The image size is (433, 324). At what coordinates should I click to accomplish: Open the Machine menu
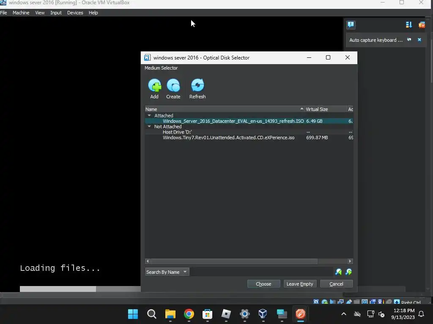pyautogui.click(x=21, y=13)
